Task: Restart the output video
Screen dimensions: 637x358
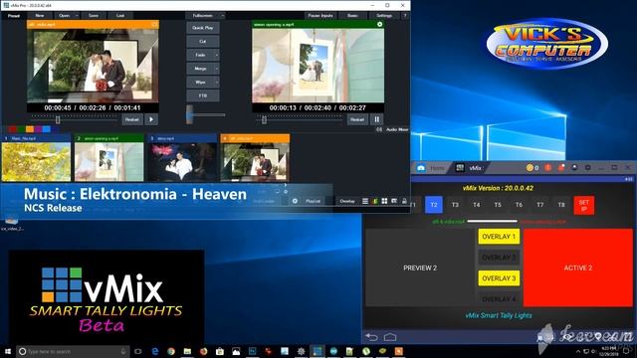Action: [x=357, y=119]
